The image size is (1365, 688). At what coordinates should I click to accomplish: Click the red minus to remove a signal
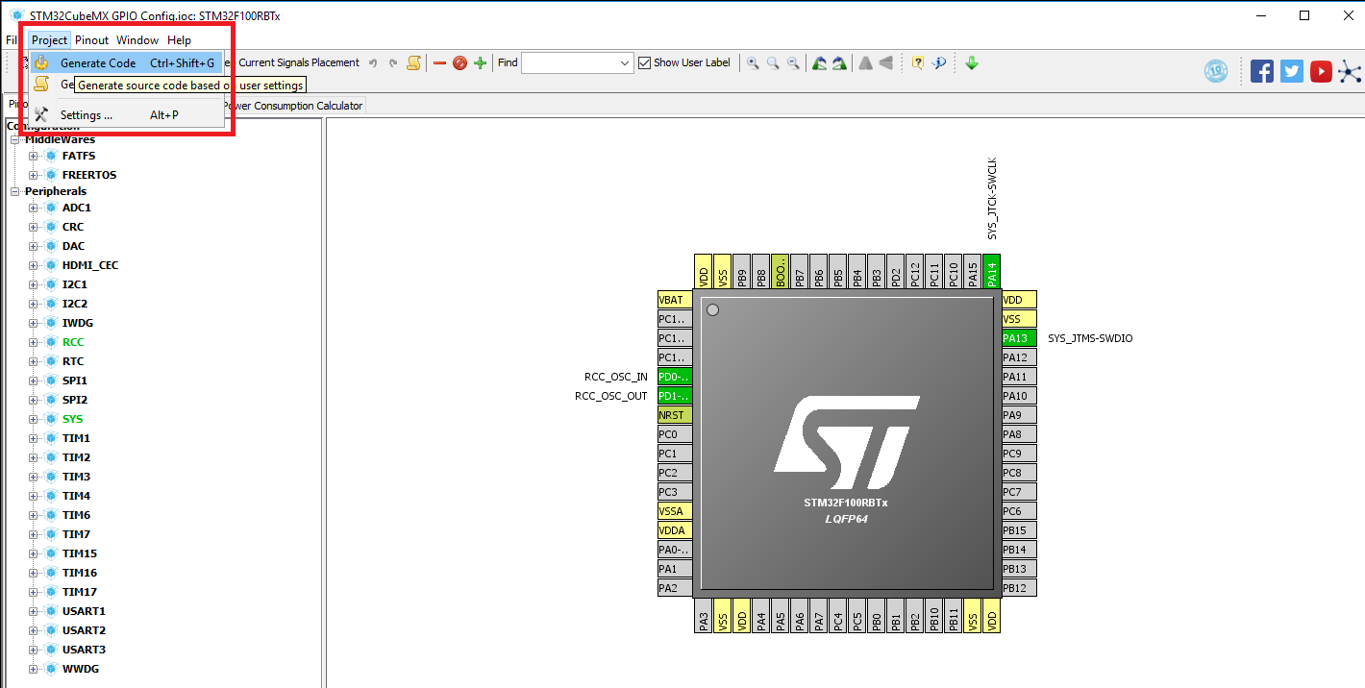pos(439,62)
